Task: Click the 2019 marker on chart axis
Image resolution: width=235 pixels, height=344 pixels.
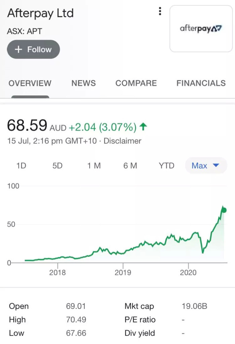Action: click(123, 272)
